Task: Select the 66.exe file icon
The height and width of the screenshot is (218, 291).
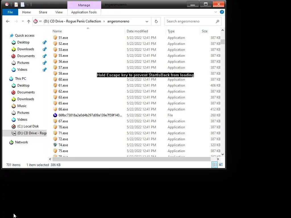Action: (55, 109)
